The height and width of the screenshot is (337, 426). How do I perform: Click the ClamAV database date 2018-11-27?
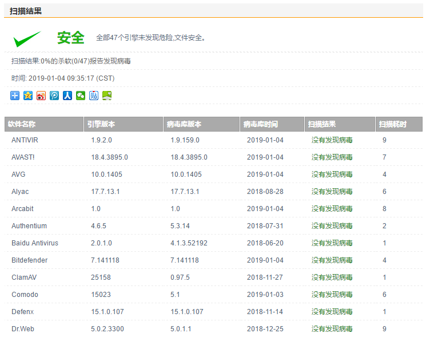265,277
